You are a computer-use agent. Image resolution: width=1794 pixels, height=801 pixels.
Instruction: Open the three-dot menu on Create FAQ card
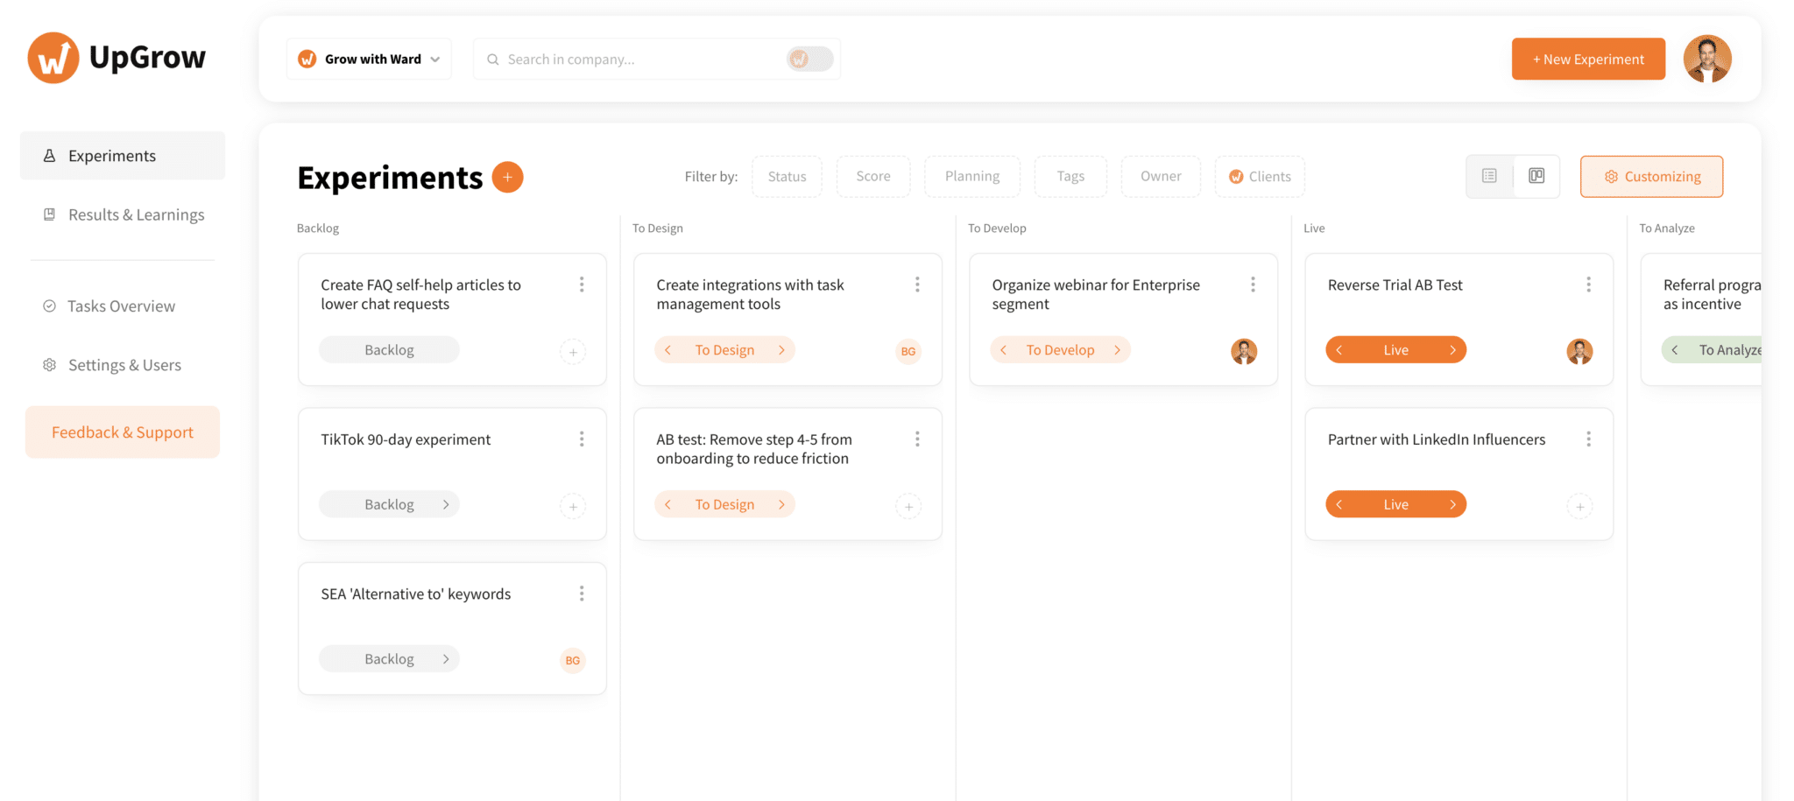(582, 284)
